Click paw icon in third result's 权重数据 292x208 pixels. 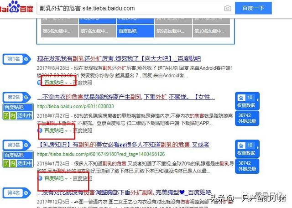241,145
